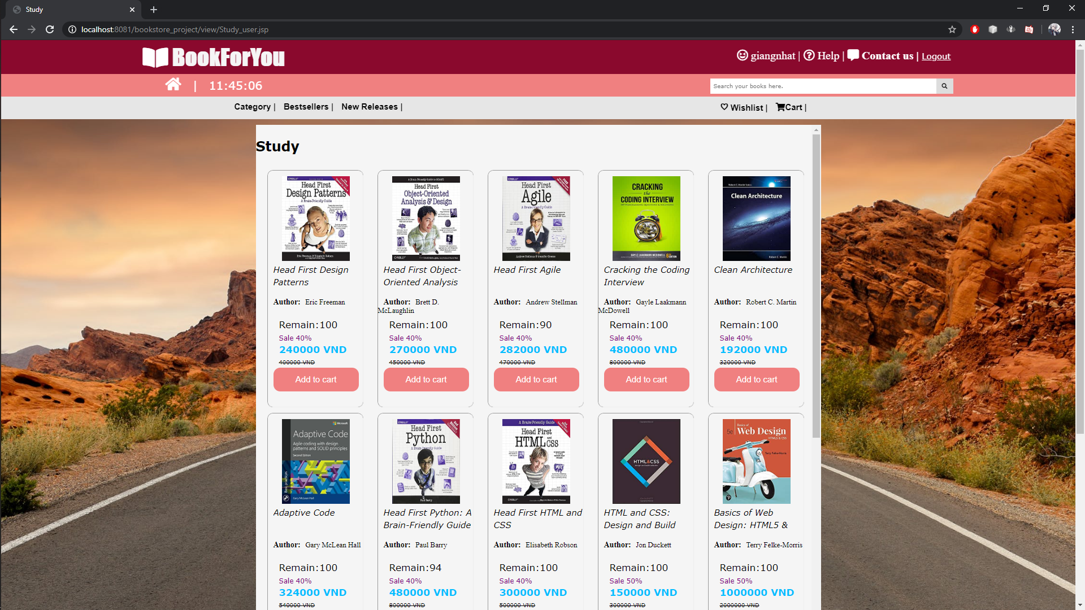Viewport: 1085px width, 610px height.
Task: Open the Bestsellers menu
Action: [x=306, y=107]
